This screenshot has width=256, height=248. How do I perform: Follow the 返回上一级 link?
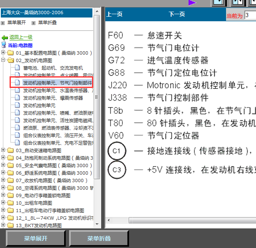21,37
